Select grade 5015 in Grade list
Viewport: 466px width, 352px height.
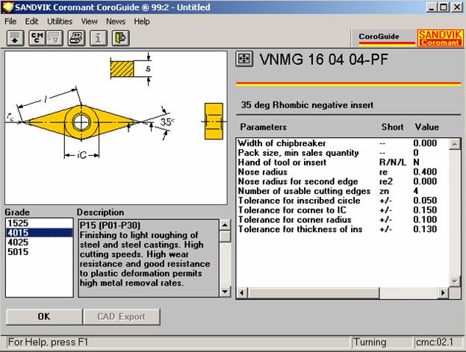(40, 251)
